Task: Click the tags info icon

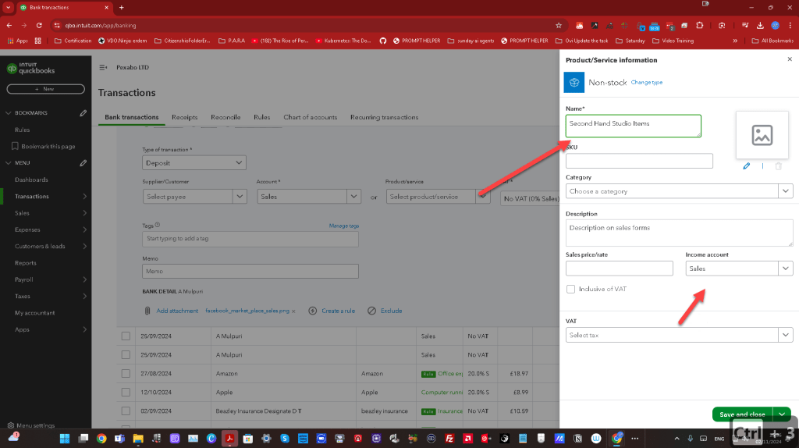Action: 158,225
